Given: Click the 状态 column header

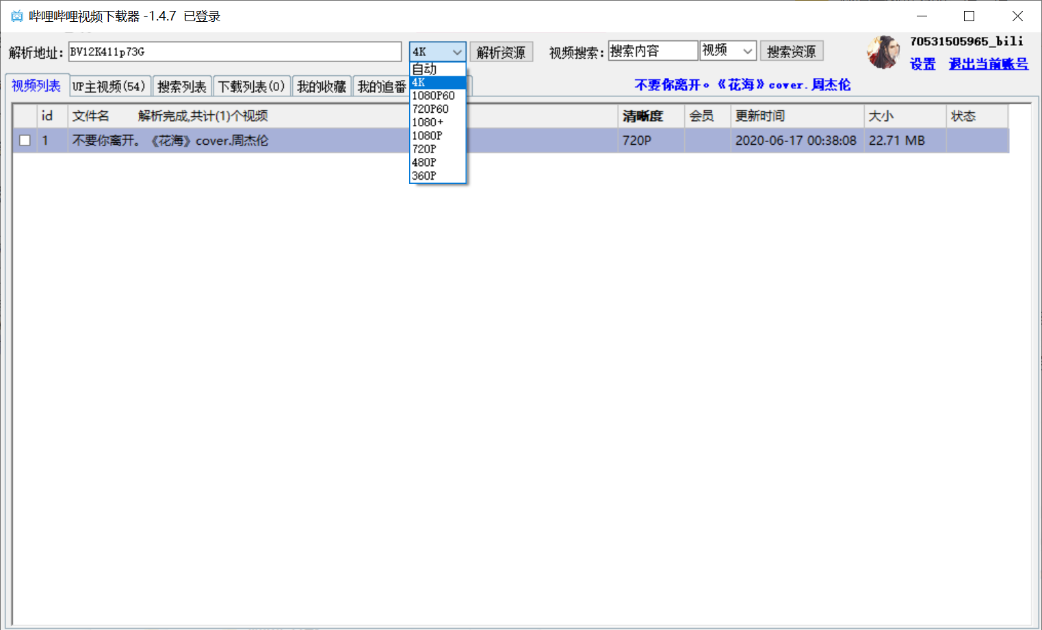Looking at the screenshot, I should (977, 116).
